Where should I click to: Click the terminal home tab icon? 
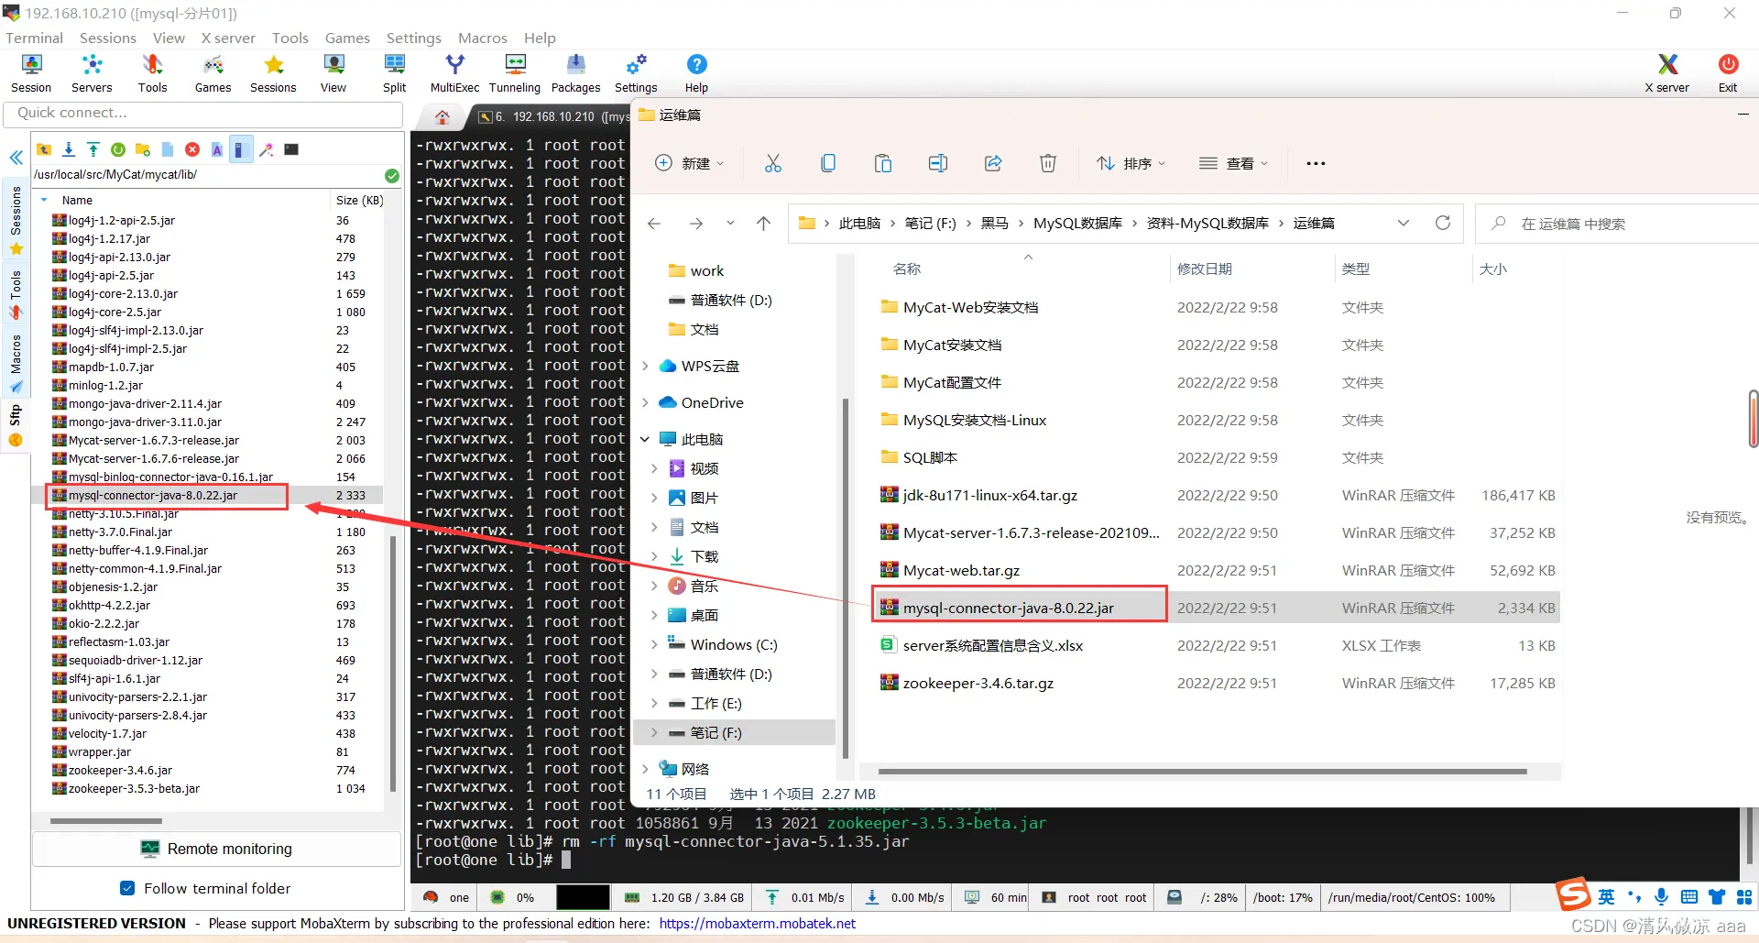click(x=442, y=116)
